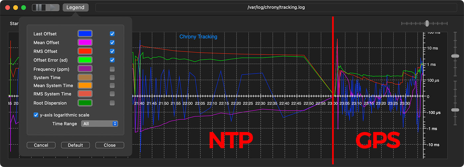Click the upper vertical slider knob
Screen dimensions: 464x167
tap(455, 56)
